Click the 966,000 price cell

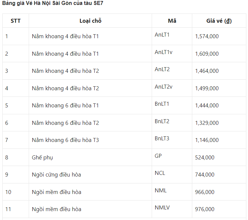[x=204, y=192]
